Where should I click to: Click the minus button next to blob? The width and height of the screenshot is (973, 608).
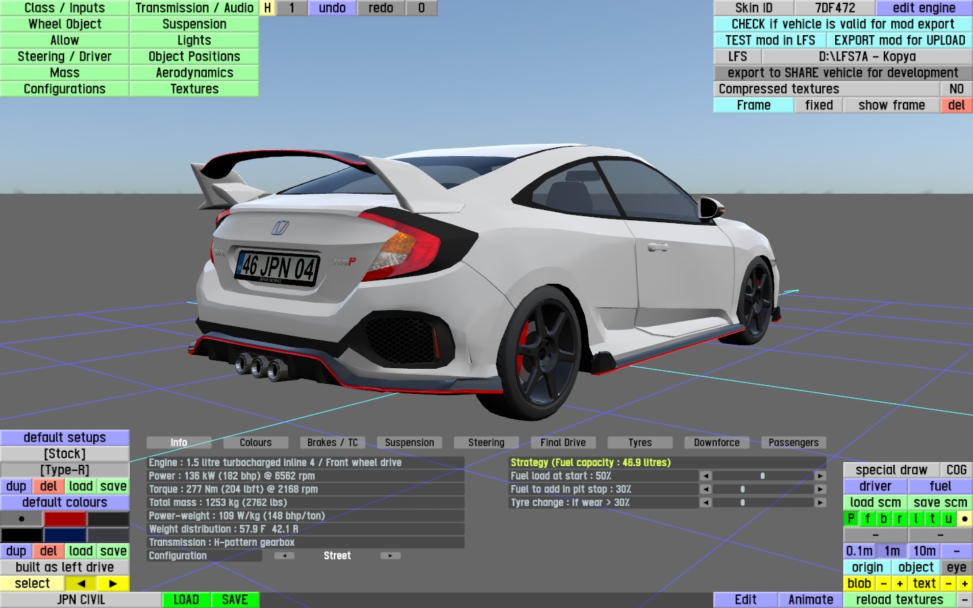click(884, 584)
